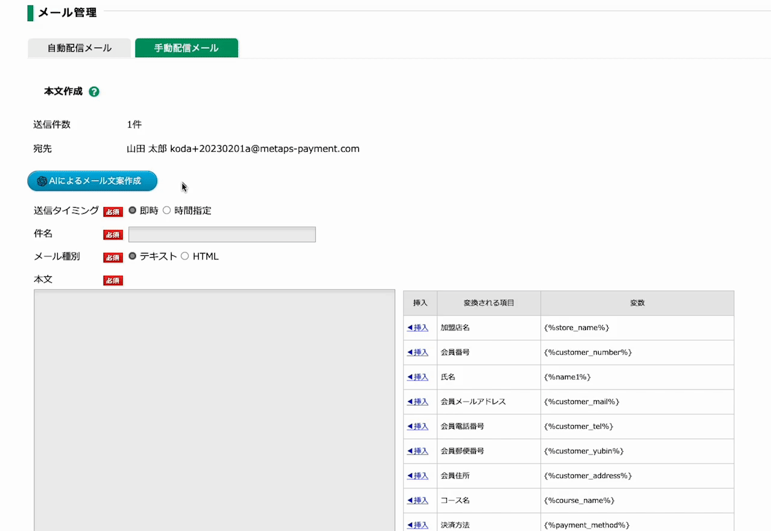Insert the 会員郵便番号 variable
The image size is (771, 531).
pyautogui.click(x=418, y=452)
